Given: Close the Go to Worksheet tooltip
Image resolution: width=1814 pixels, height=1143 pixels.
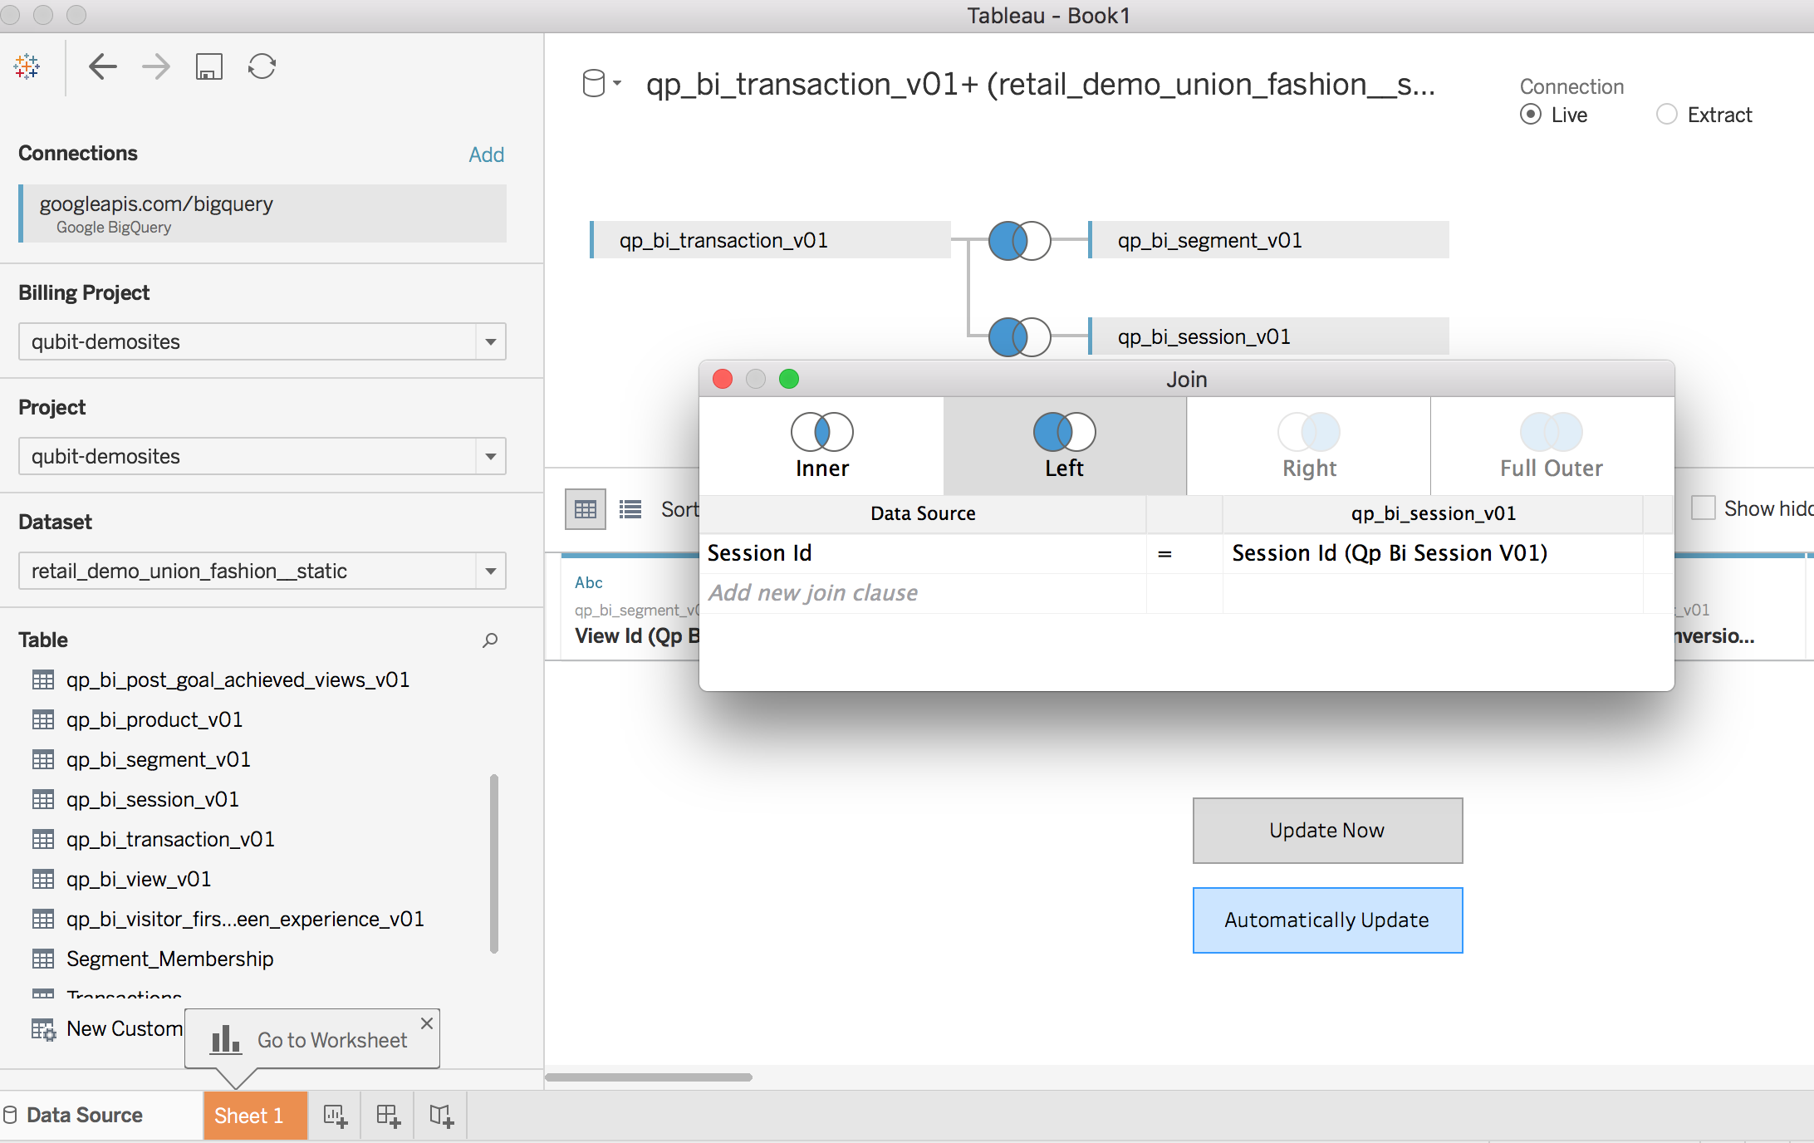Looking at the screenshot, I should pos(427,1023).
